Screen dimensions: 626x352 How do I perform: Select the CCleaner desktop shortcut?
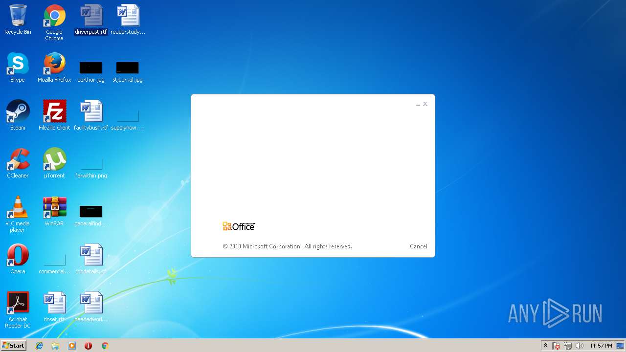[18, 163]
